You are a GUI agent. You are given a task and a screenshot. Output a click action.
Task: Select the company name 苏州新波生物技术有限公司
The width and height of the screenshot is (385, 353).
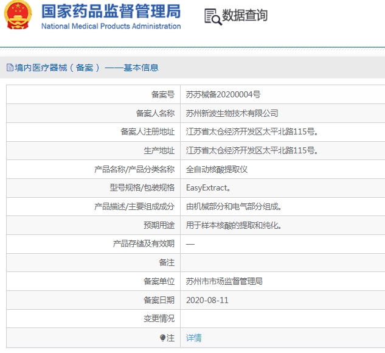coord(232,113)
